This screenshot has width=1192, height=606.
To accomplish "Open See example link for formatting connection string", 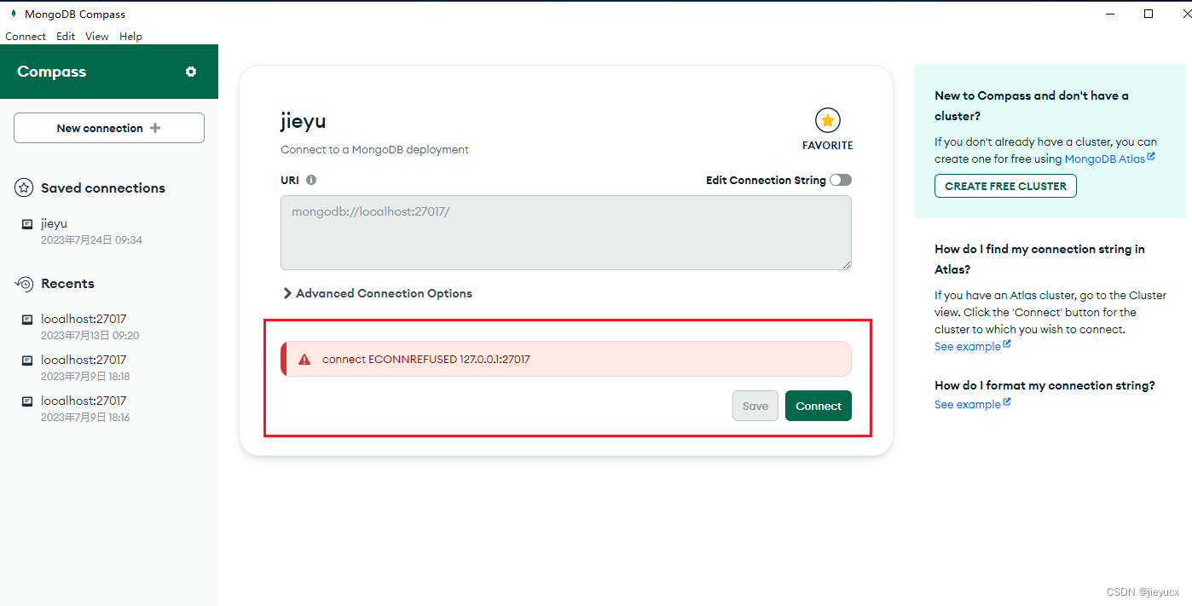I will 968,404.
